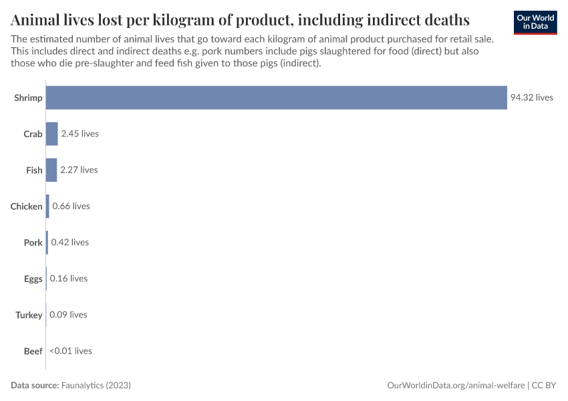This screenshot has width=568, height=401.
Task: Click the Faunalytics (2023) data source text
Action: point(96,386)
